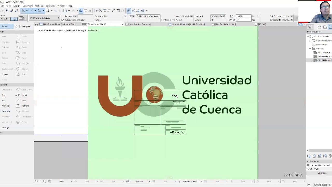Collapse the Properties panel section
The image size is (332, 187).
click(x=308, y=161)
